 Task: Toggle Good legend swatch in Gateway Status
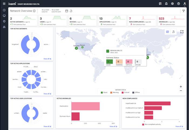tap(102, 92)
